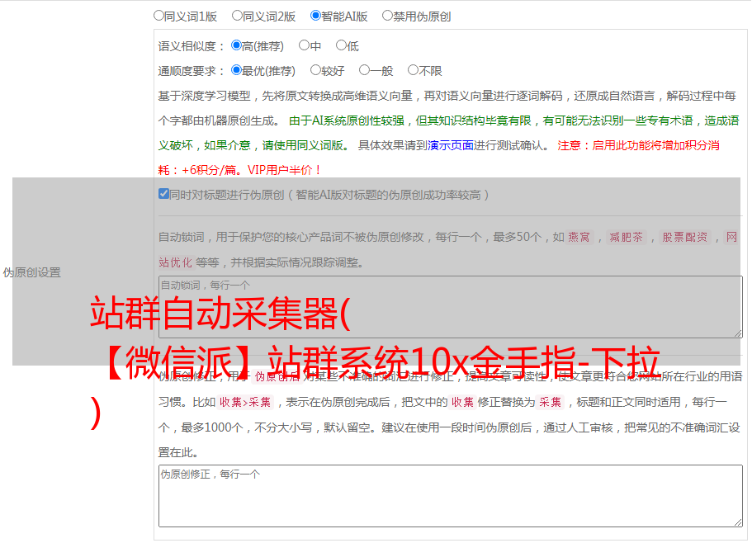Screen dimensions: 752x543
Task: Click the 伪原创修正 text area
Action: 451,496
